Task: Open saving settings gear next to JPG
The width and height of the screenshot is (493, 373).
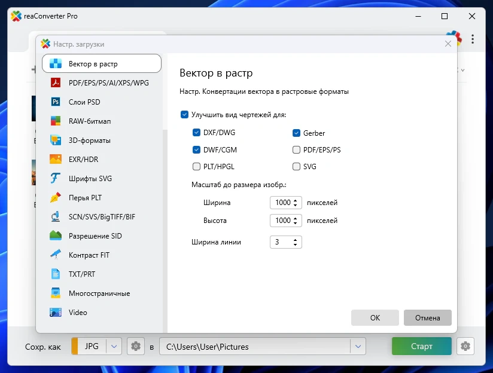Action: [136, 346]
